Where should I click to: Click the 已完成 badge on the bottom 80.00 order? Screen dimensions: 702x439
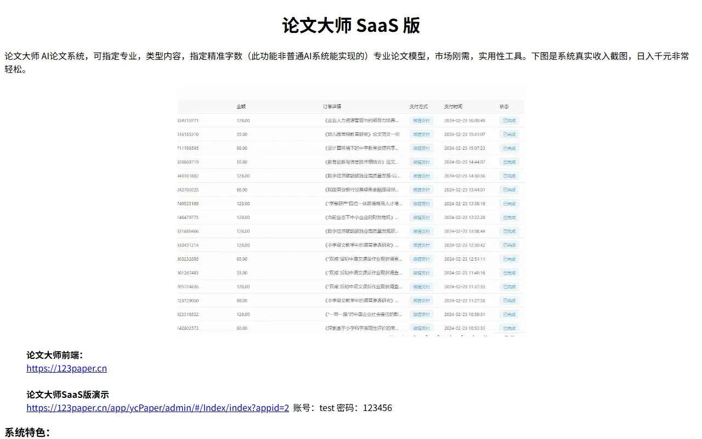[x=509, y=328]
